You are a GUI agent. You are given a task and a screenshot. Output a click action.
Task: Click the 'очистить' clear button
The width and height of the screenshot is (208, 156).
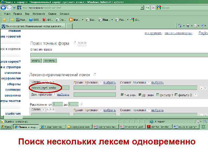click(x=50, y=61)
